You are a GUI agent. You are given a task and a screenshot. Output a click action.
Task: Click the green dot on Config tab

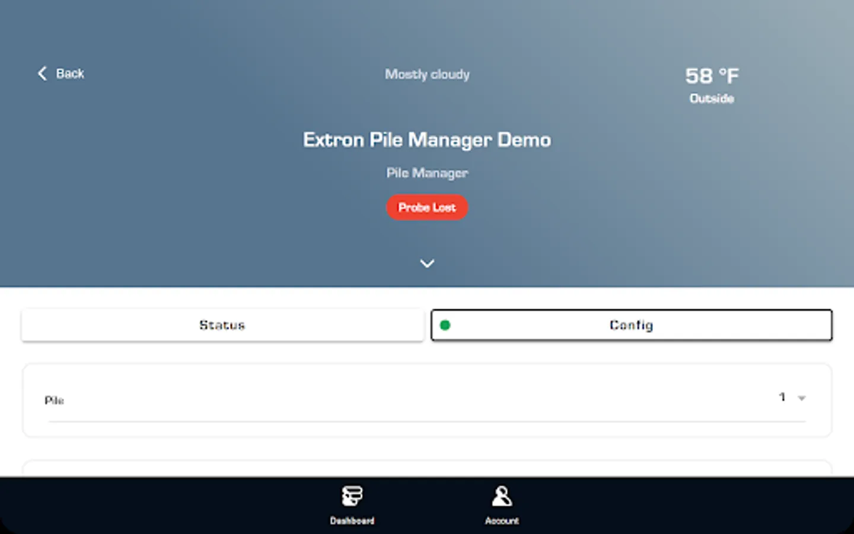tap(445, 325)
